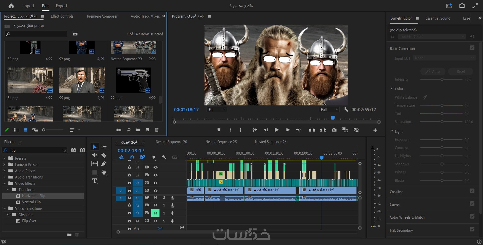Unmute audio track A3
Image resolution: width=483 pixels, height=245 pixels.
pyautogui.click(x=155, y=213)
